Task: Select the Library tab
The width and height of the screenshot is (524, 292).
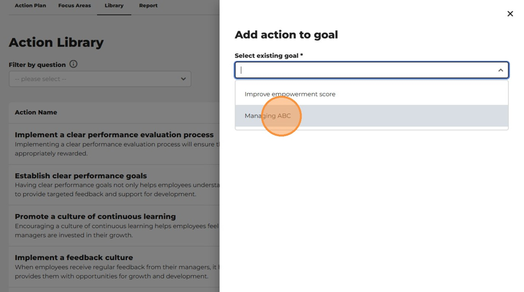Action: click(114, 6)
